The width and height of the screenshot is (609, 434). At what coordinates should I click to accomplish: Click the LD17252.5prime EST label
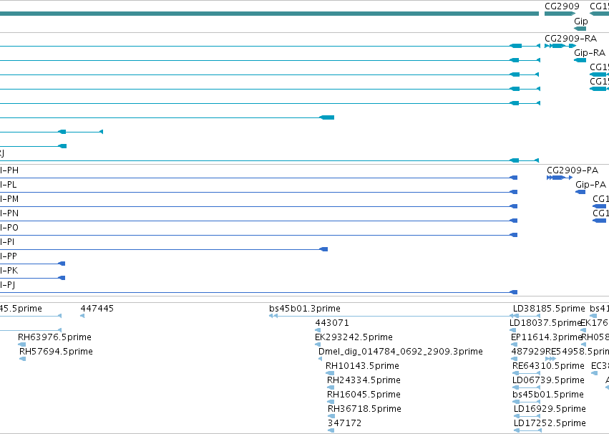pos(550,423)
